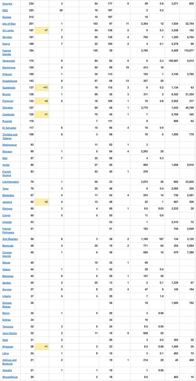Select Venezuela's 159,597 total tests cell

click(172, 61)
